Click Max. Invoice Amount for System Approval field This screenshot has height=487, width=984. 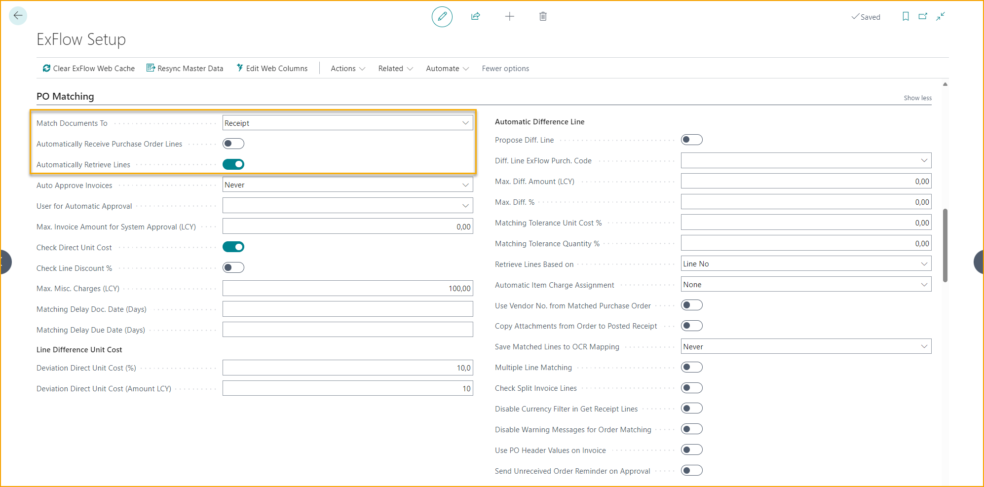347,226
